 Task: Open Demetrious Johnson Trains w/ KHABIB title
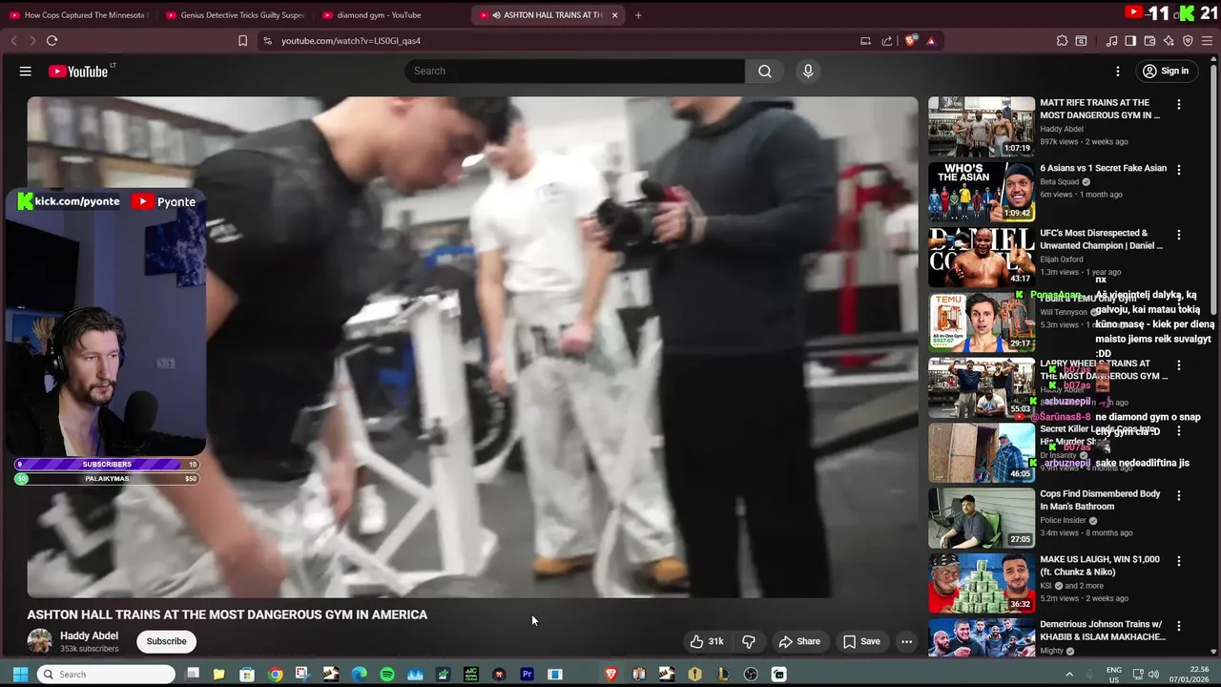tap(1103, 631)
